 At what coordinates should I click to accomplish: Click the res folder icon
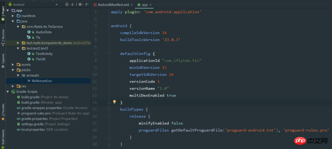tap(18, 86)
